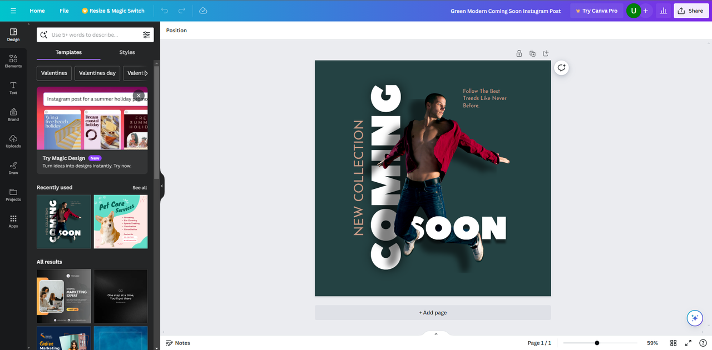This screenshot has height=350, width=712.
Task: Select the Coming Soon recent template
Action: click(63, 222)
